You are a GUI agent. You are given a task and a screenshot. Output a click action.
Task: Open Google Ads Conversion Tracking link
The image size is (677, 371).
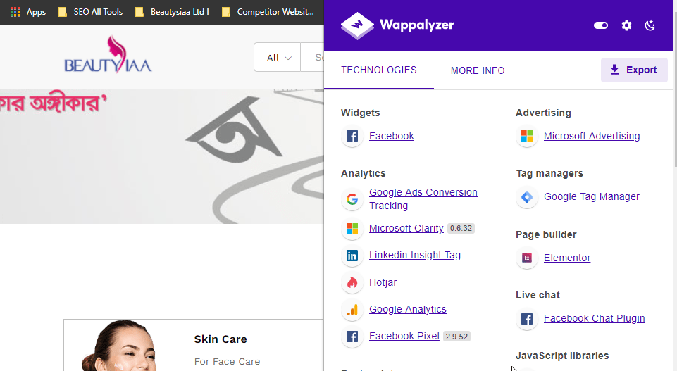(x=423, y=199)
